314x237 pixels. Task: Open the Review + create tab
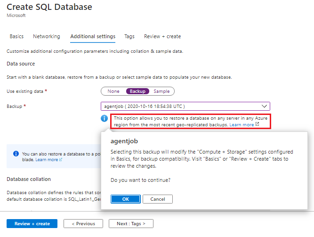162,36
